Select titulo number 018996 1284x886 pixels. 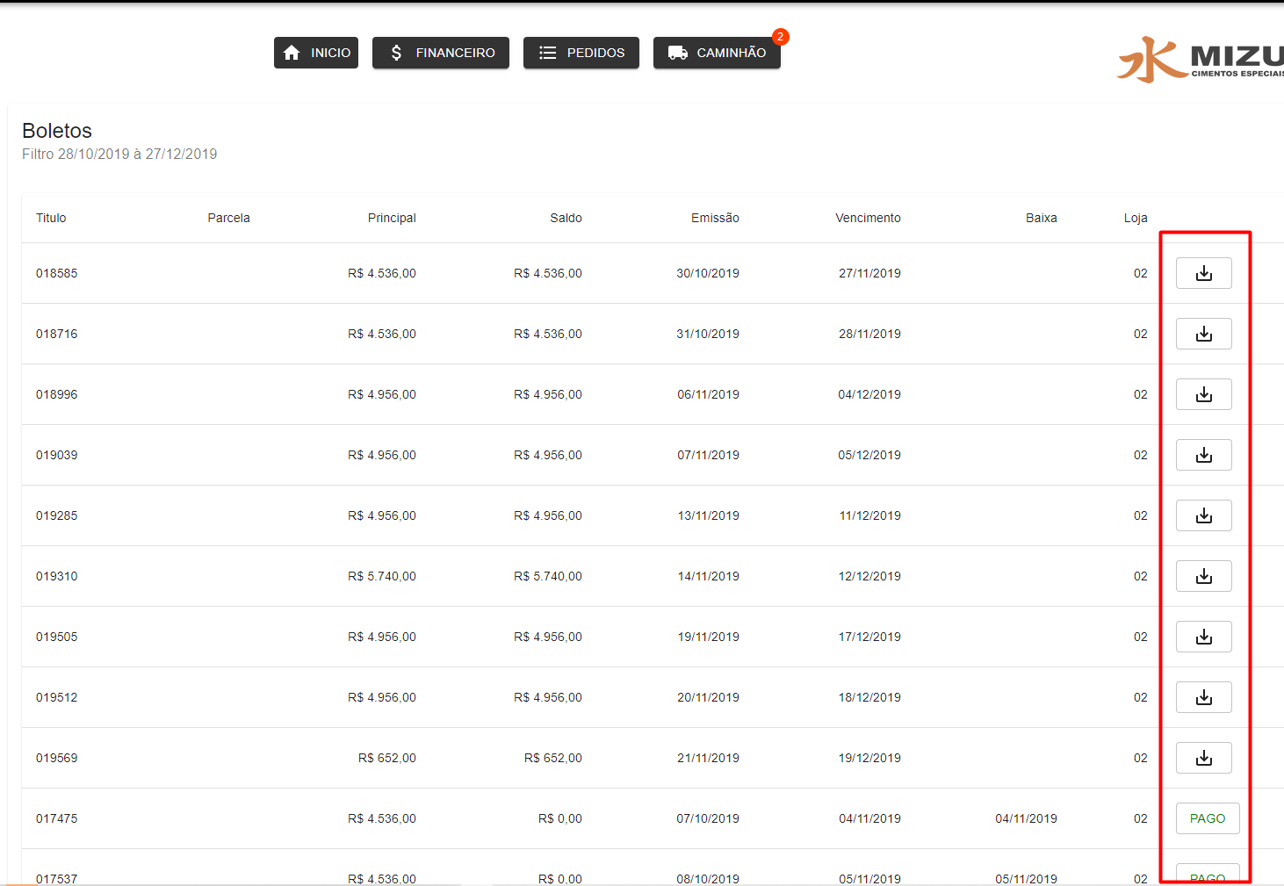56,394
